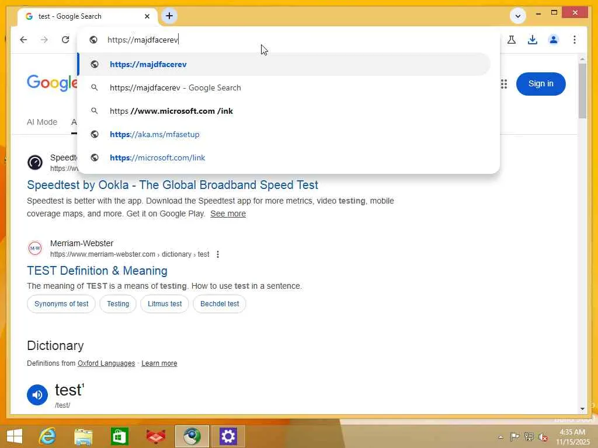Open the settings gear taskbar icon
The width and height of the screenshot is (598, 448).
click(228, 436)
